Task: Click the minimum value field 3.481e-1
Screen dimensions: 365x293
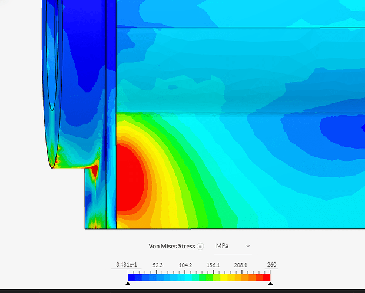Action: (127, 265)
